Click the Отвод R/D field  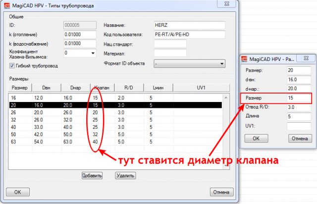299,107
